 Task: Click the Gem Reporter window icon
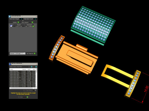(10, 16)
